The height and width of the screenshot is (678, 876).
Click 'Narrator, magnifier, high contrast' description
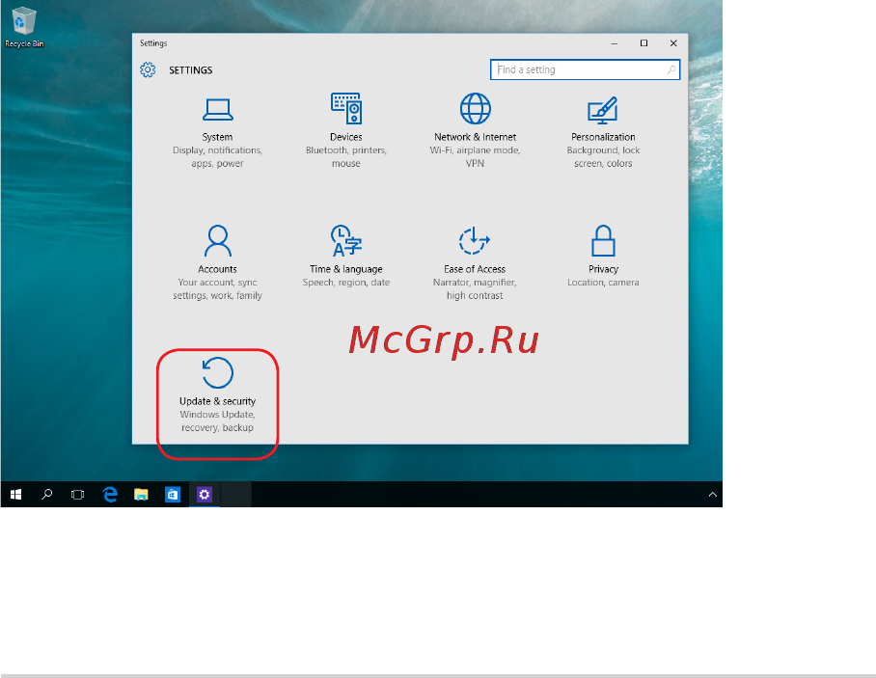[475, 288]
